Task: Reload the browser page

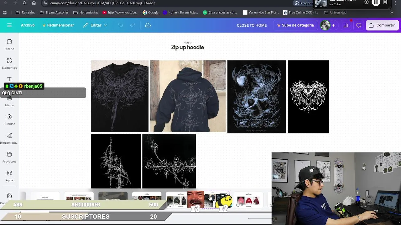Action: coord(24,3)
